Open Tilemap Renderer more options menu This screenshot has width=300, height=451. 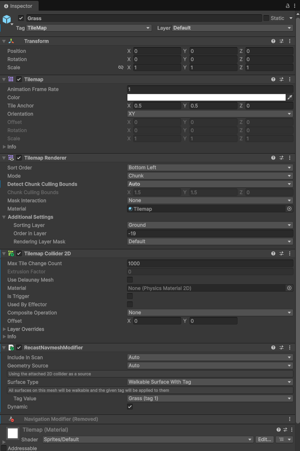pyautogui.click(x=290, y=158)
